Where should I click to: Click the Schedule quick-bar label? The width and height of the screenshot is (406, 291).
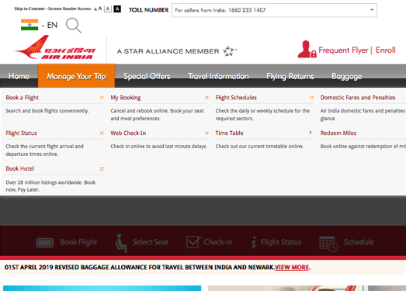coord(359,242)
